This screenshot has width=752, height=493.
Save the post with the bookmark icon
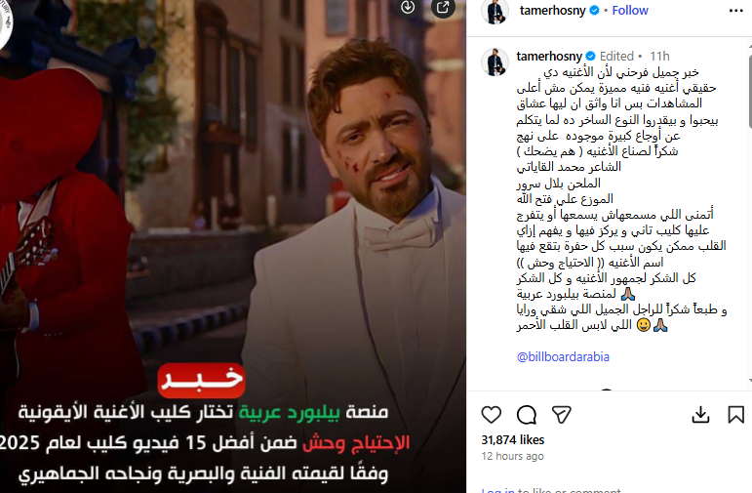[735, 415]
